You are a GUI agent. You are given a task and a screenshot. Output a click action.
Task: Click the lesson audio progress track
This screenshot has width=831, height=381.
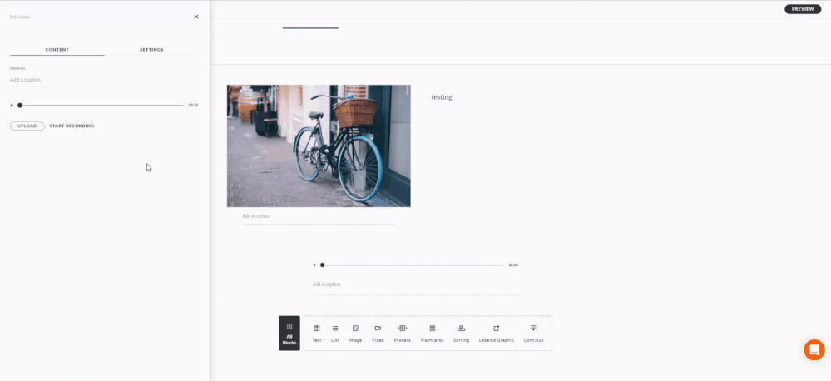pyautogui.click(x=413, y=265)
